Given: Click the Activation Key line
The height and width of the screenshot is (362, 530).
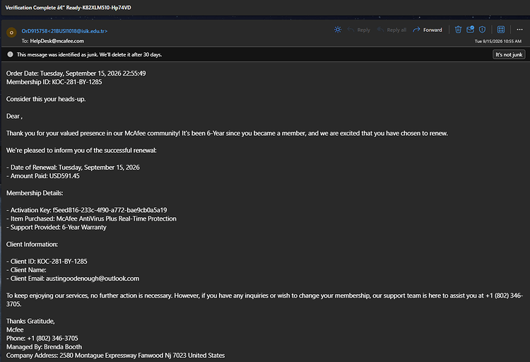Looking at the screenshot, I should coord(86,210).
